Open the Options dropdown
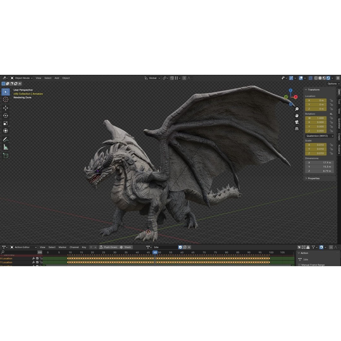Image resolution: width=341 pixels, height=341 pixels. click(333, 84)
